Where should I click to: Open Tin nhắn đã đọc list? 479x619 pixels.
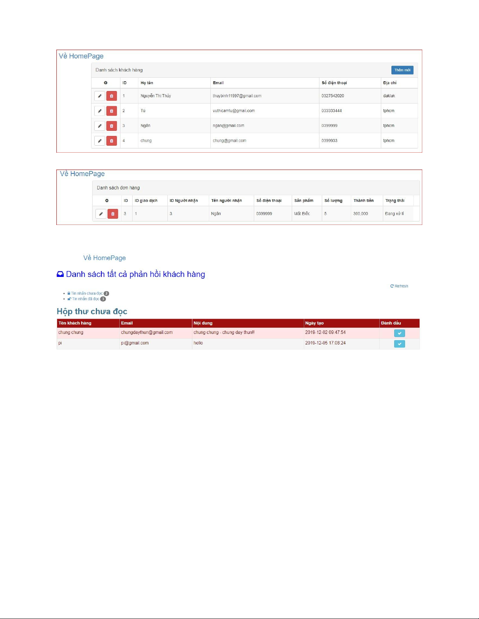86,299
